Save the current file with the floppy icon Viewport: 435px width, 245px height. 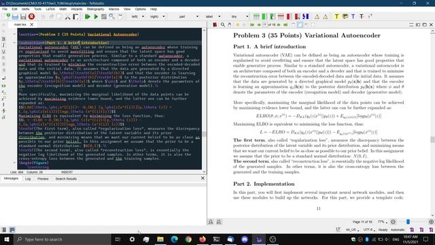[x=23, y=16]
